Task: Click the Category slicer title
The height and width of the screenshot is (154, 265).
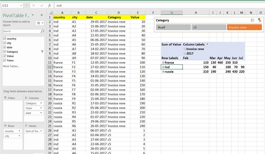Action: coord(163,20)
